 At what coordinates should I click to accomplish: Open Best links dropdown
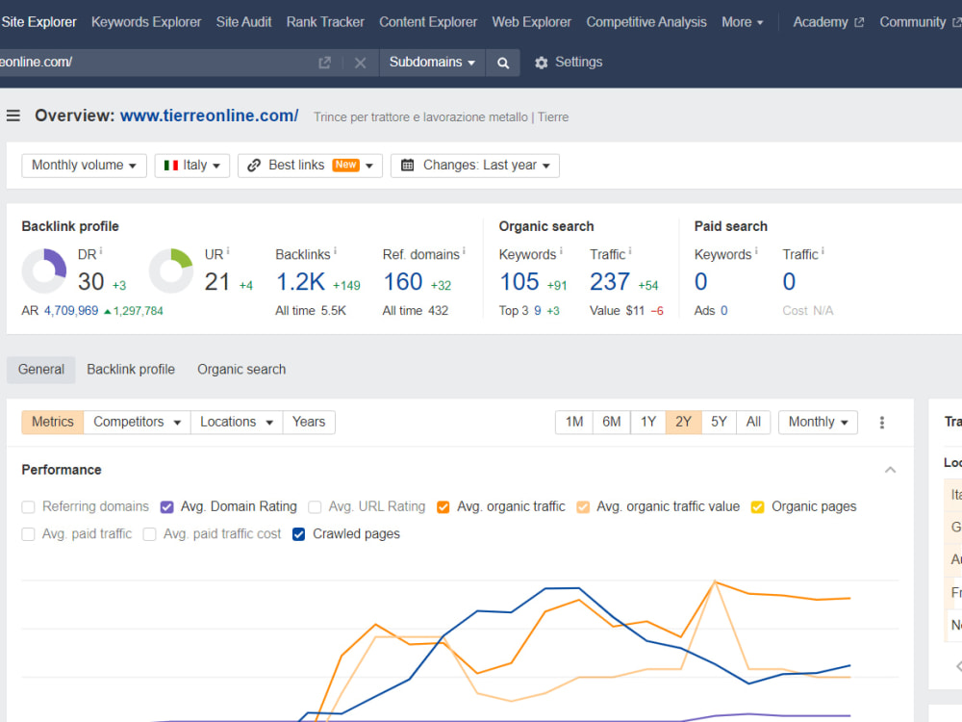(310, 166)
